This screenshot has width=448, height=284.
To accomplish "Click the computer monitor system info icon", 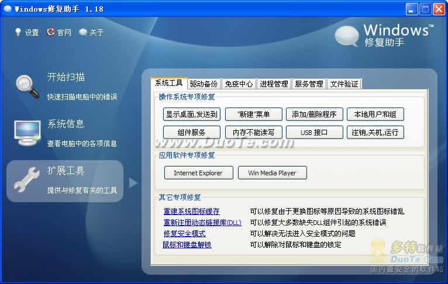I will pos(27,133).
